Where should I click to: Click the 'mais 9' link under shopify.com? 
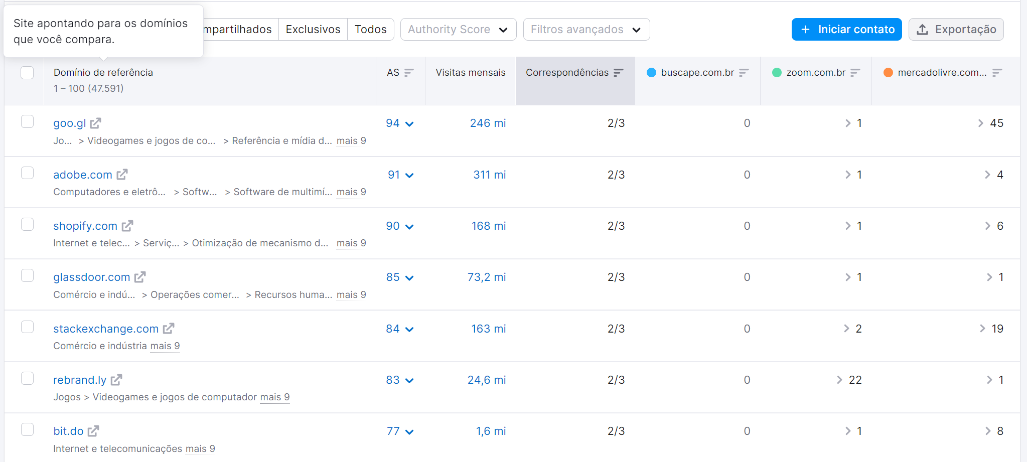click(351, 243)
